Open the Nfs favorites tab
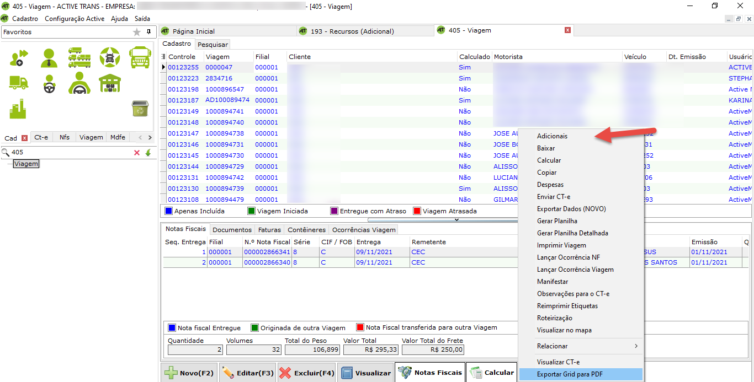The height and width of the screenshot is (382, 754). (65, 137)
